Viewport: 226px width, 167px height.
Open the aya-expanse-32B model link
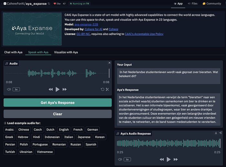pyautogui.click(x=86, y=24)
